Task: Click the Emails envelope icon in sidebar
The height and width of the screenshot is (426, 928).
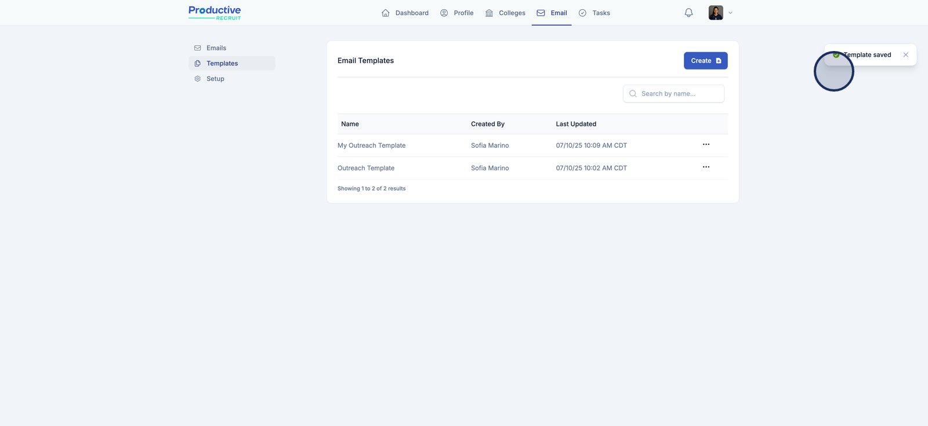Action: 198,48
